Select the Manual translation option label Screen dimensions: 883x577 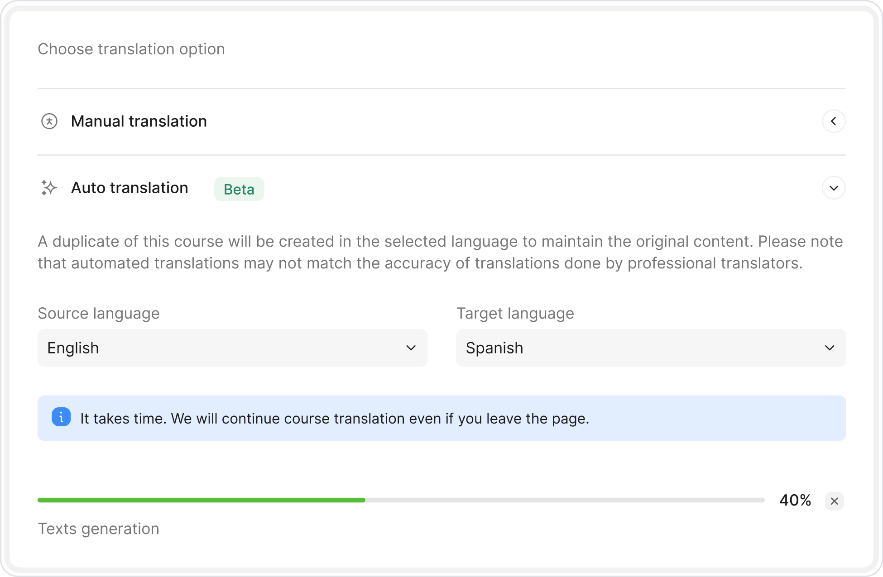click(139, 121)
